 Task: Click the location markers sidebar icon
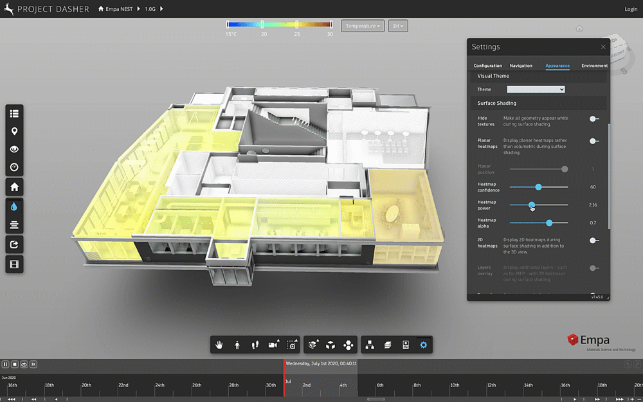(x=14, y=131)
